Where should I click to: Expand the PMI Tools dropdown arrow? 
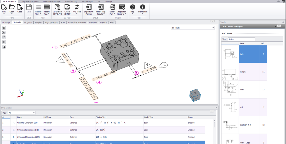point(77,14)
